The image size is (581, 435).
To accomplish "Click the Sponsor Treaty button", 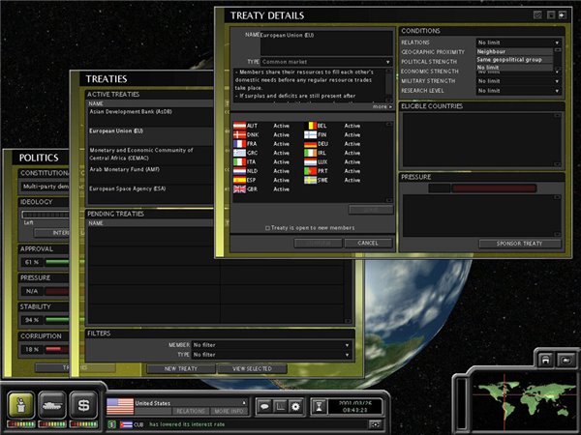I will click(519, 244).
